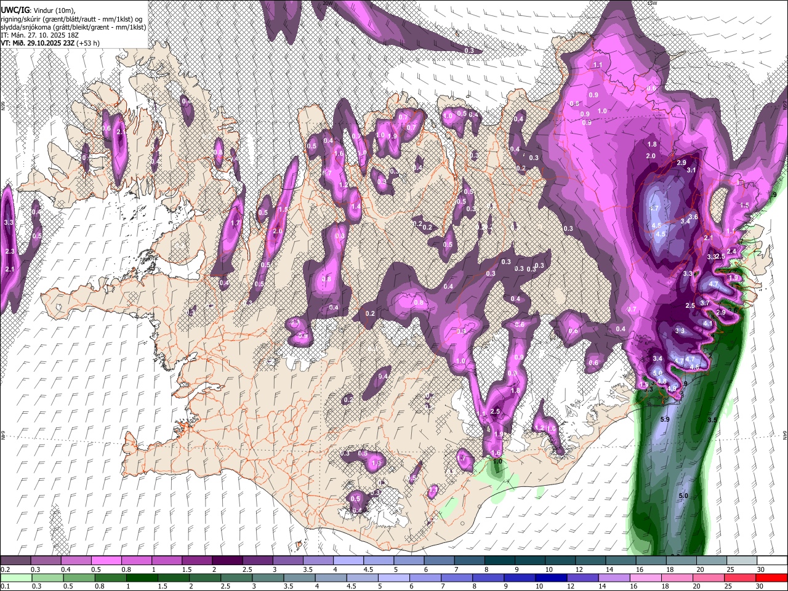Click the '20' label in the rain scale
Screen dimensions: 788x591
(696, 586)
